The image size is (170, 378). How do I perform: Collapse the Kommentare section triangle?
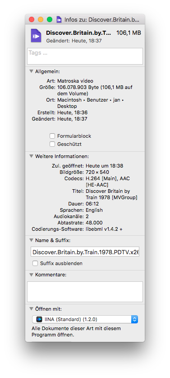point(31,275)
